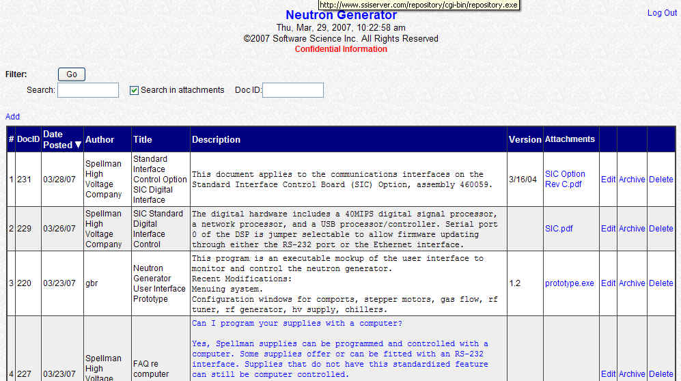Screen dimensions: 681x381
Task: Click the Go filter button
Action: (x=72, y=74)
